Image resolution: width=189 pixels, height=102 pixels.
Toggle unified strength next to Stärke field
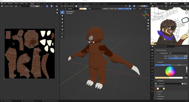pyautogui.click(x=186, y=58)
